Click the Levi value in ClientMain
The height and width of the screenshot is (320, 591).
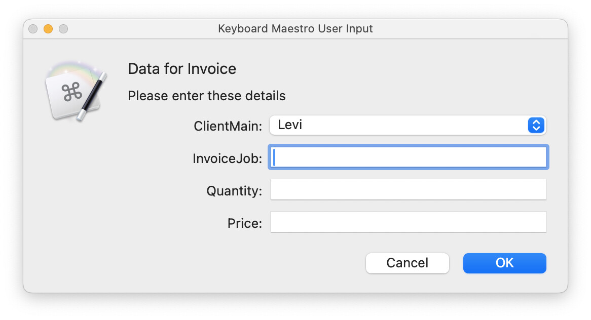(290, 125)
